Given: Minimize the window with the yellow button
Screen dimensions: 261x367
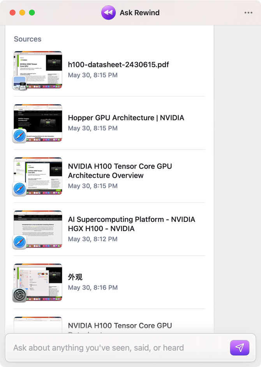Looking at the screenshot, I should coord(22,12).
